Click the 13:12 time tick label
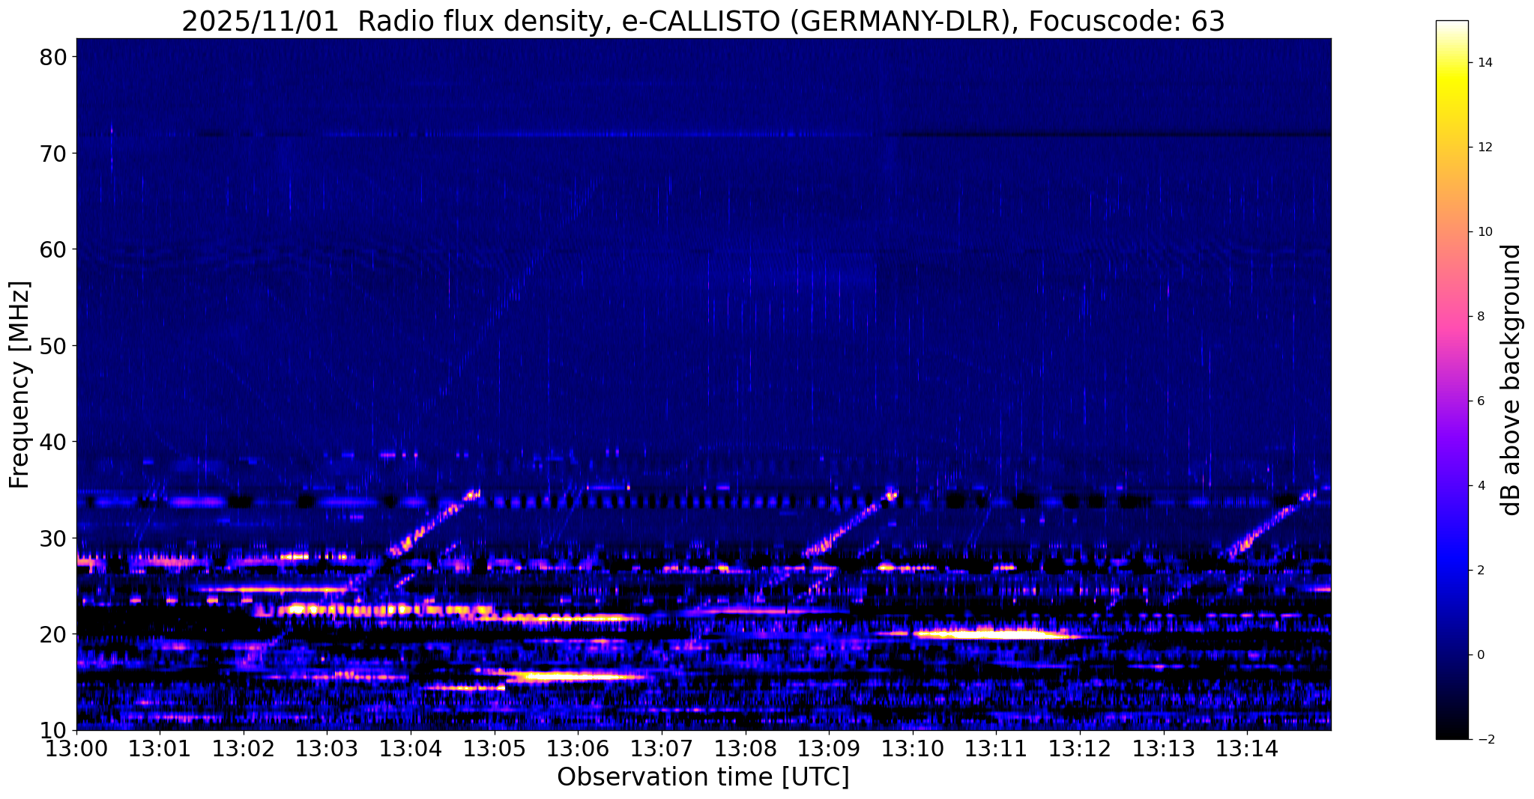 (1079, 749)
